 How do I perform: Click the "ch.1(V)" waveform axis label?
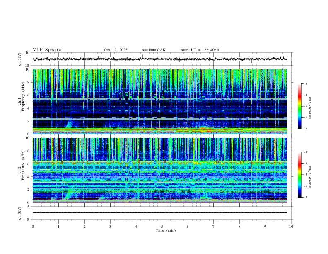20,59
